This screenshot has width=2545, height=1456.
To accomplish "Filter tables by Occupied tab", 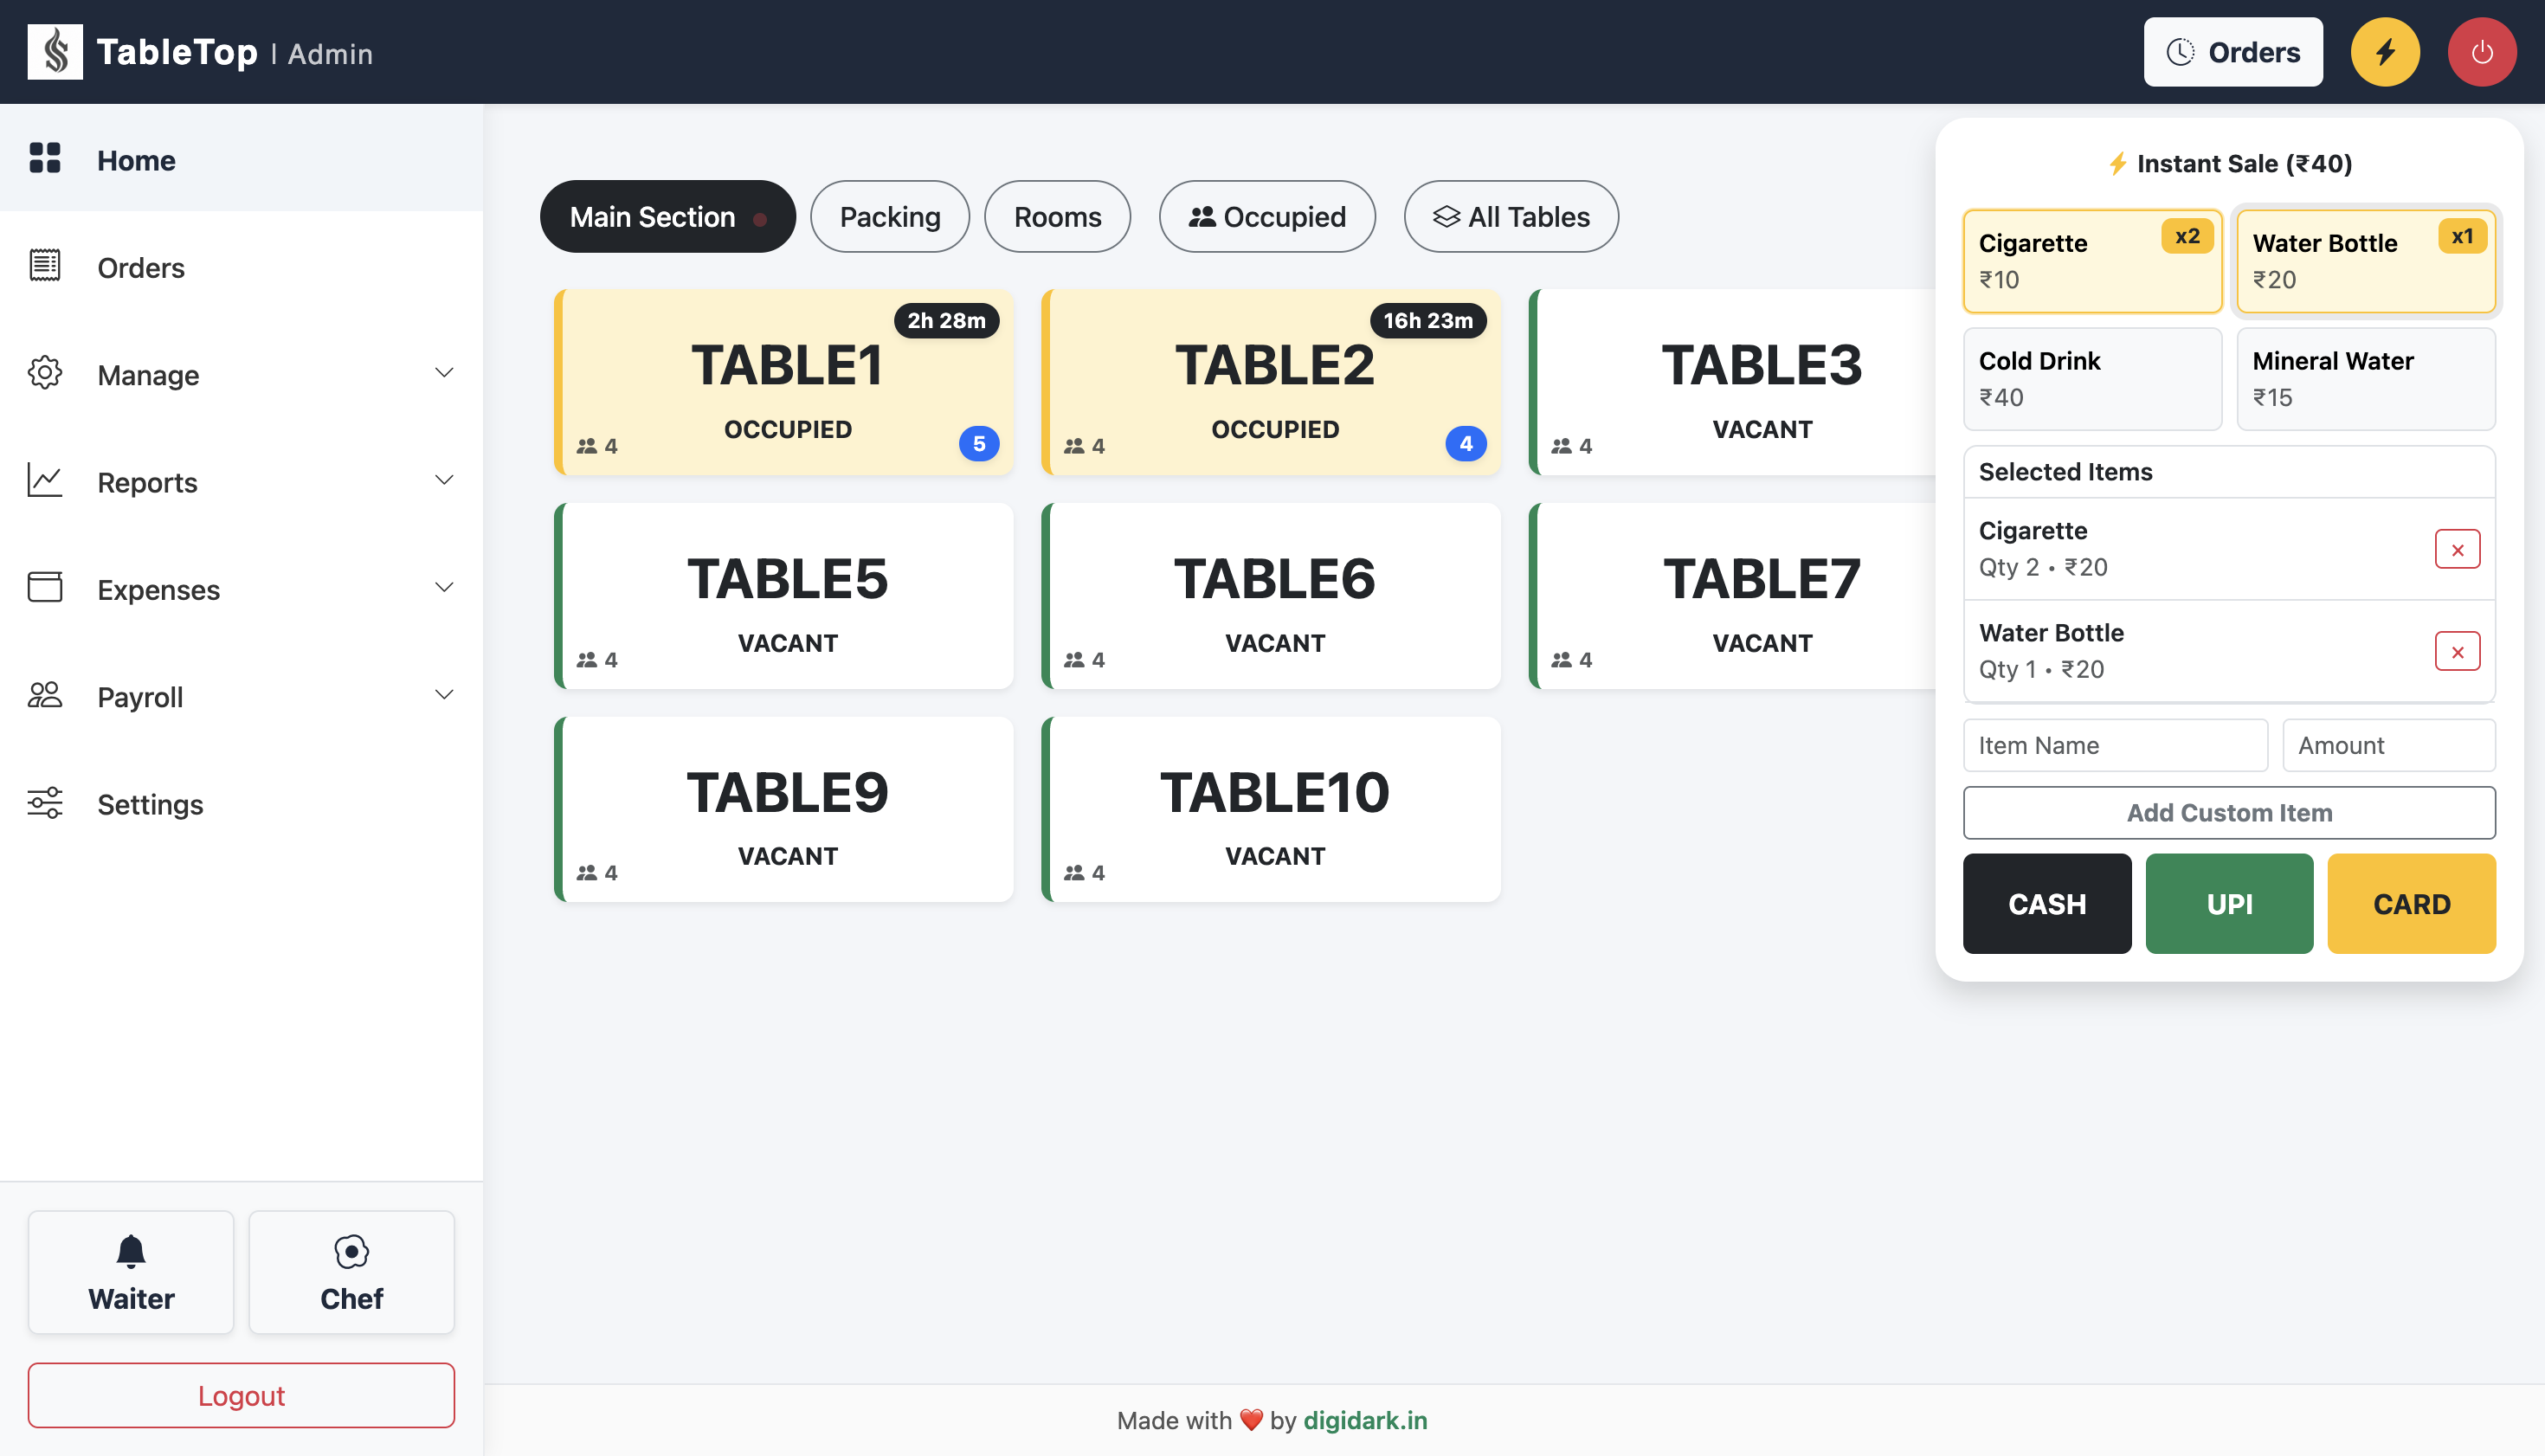I will coord(1266,216).
